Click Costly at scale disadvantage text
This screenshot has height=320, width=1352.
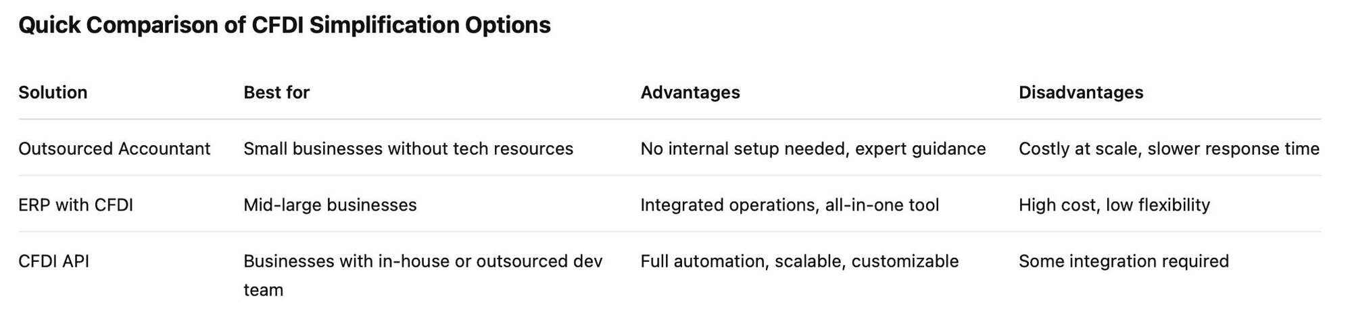(1169, 149)
